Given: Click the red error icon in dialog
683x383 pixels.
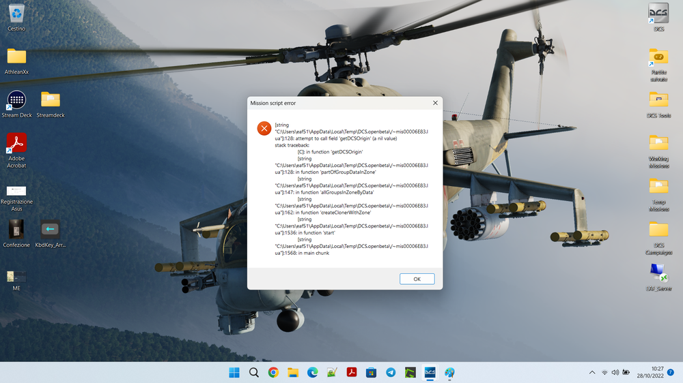Looking at the screenshot, I should coord(264,128).
